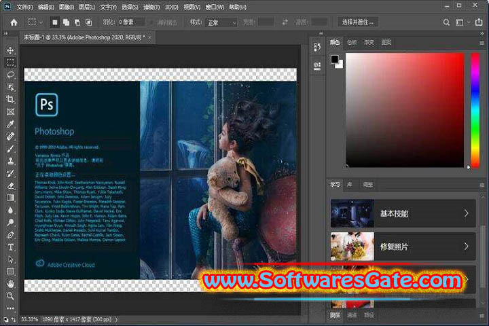Image resolution: width=489 pixels, height=326 pixels.
Task: Open the 修复照片 tutorial thumbnail
Action: (352, 247)
